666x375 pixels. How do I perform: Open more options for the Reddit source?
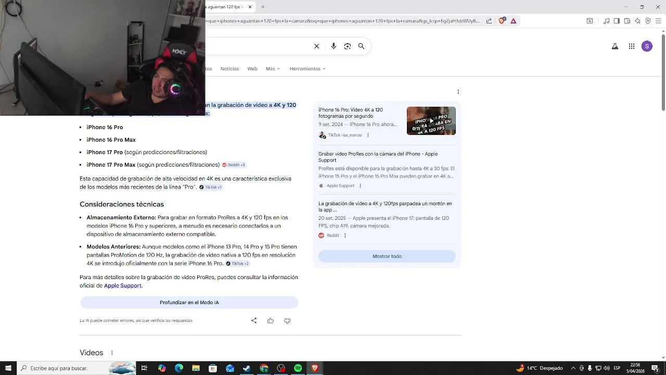pos(345,235)
